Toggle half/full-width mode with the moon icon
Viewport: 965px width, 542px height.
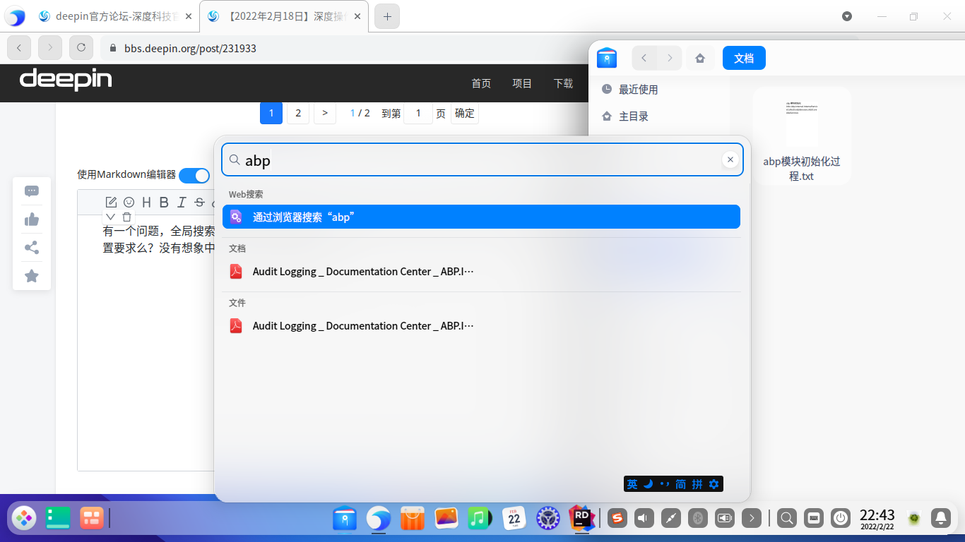point(648,484)
